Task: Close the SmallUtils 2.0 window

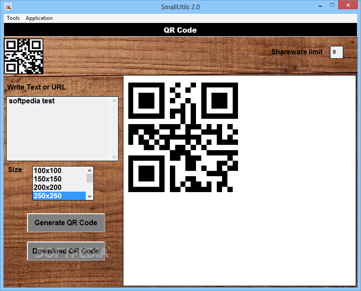Action: pos(348,5)
